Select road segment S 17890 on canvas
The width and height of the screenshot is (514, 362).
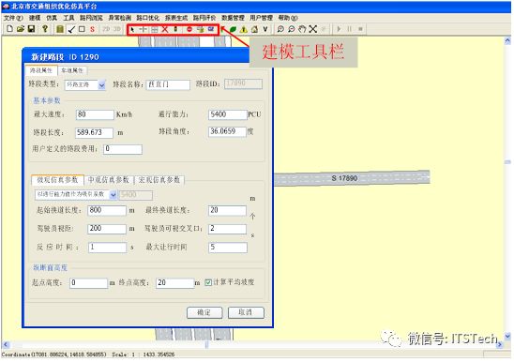coord(352,179)
